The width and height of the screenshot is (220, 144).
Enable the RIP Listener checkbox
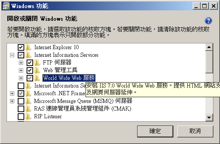pos(21,116)
